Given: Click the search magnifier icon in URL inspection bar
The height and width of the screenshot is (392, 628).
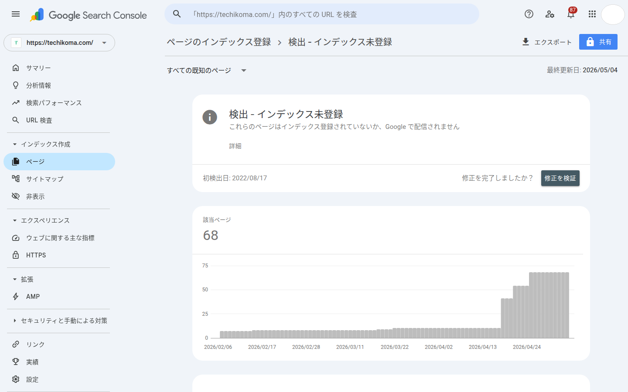Looking at the screenshot, I should click(x=177, y=14).
